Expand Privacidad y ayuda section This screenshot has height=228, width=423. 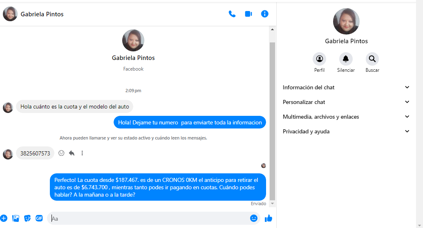coord(346,131)
